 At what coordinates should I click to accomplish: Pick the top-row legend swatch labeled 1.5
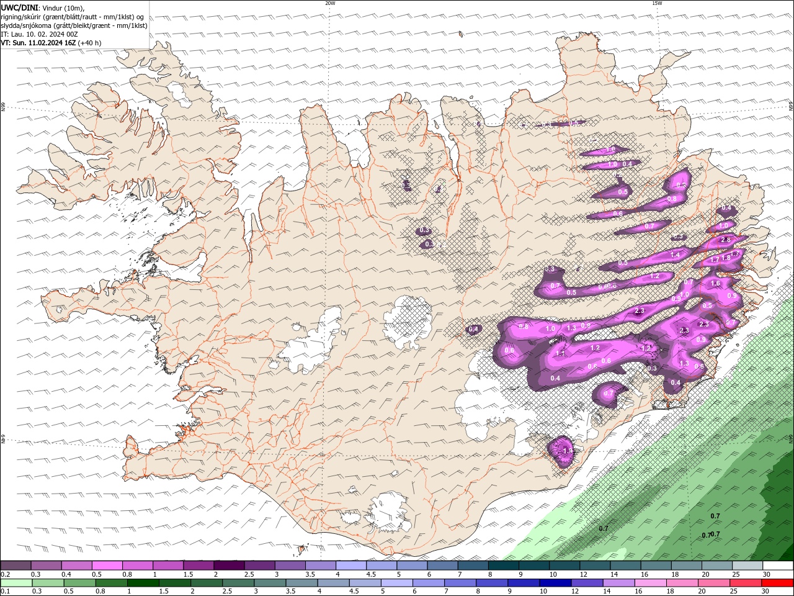click(198, 566)
